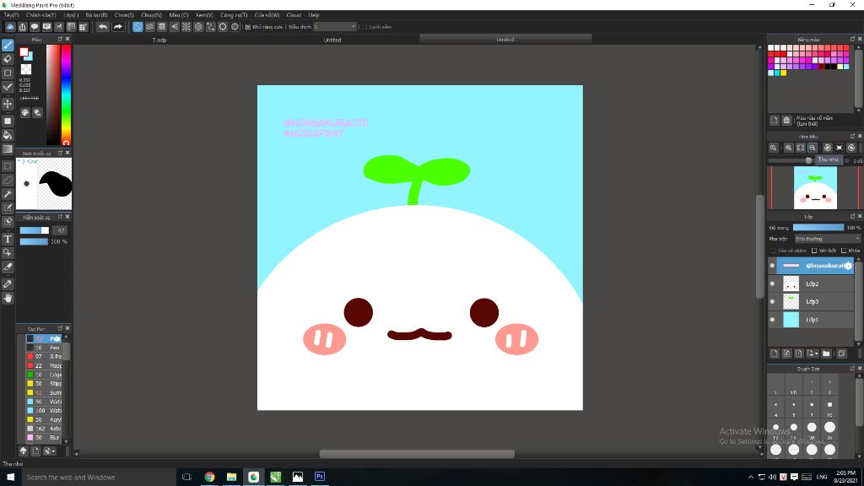Viewport: 864px width, 486px height.
Task: Click the navigator preview thumbnail
Action: tap(815, 188)
